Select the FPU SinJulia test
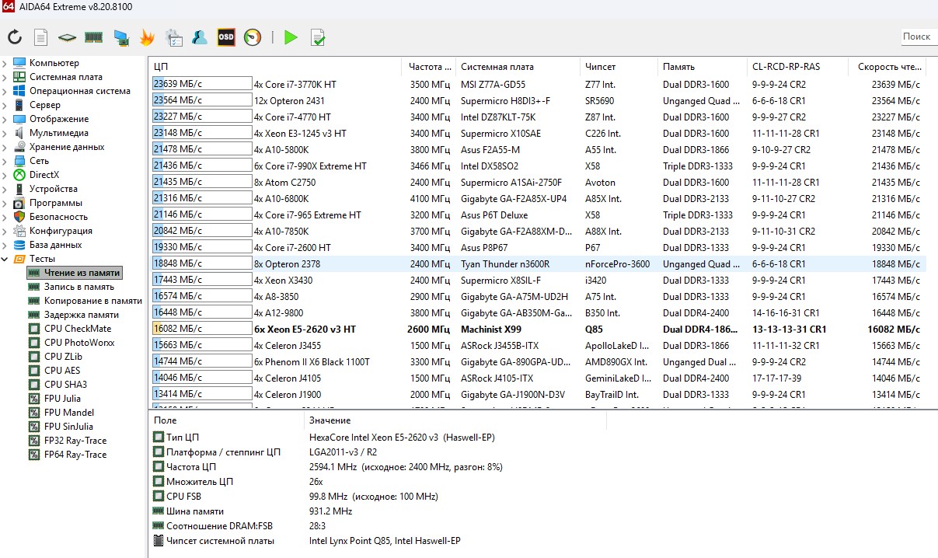This screenshot has width=938, height=558. [x=69, y=427]
